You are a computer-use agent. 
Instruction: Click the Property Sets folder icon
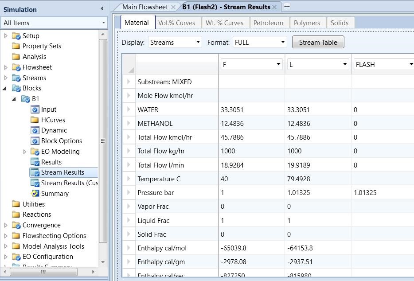tap(16, 46)
